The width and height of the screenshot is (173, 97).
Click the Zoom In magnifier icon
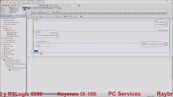pyautogui.click(x=55, y=5)
